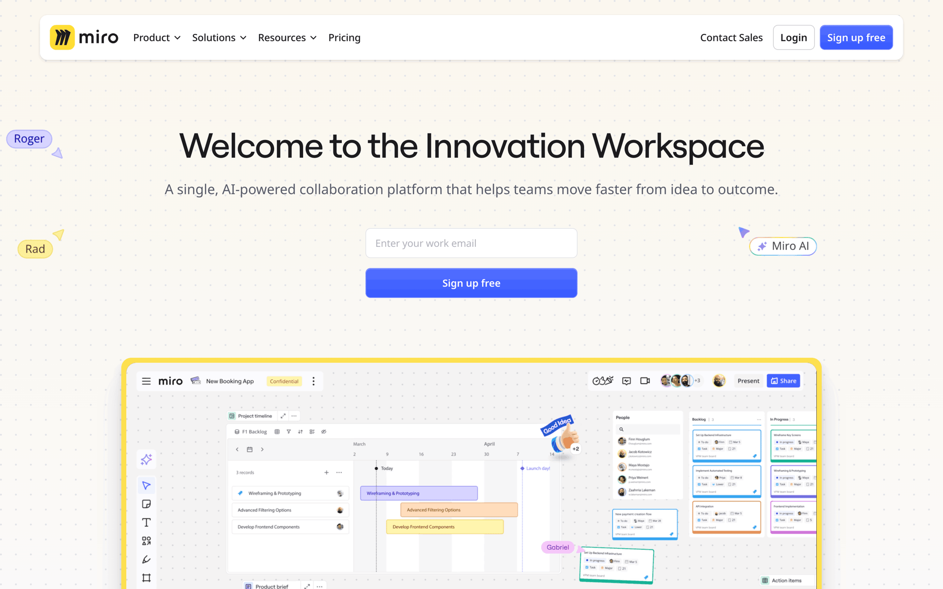Open Project timeline more options dots

pyautogui.click(x=294, y=416)
